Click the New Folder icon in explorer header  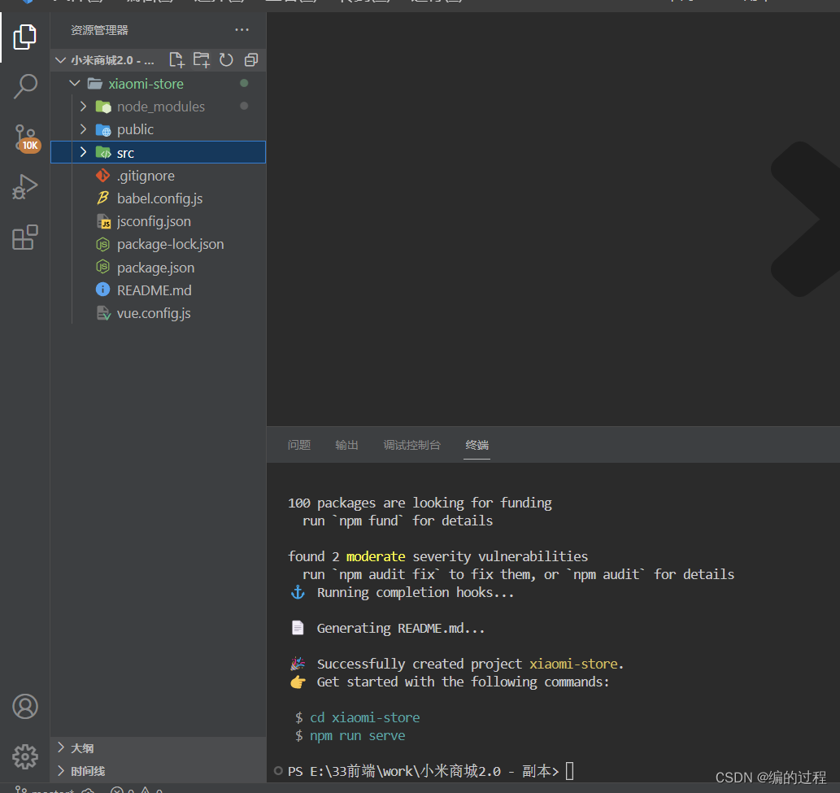coord(202,60)
